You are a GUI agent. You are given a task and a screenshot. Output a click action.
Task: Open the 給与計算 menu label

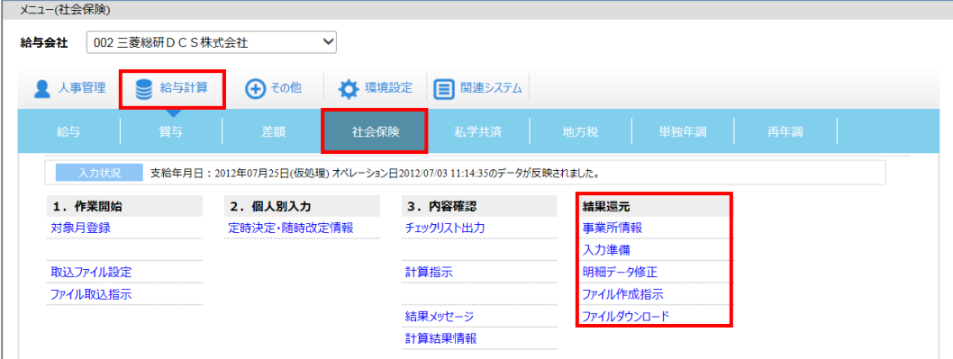[x=184, y=89]
